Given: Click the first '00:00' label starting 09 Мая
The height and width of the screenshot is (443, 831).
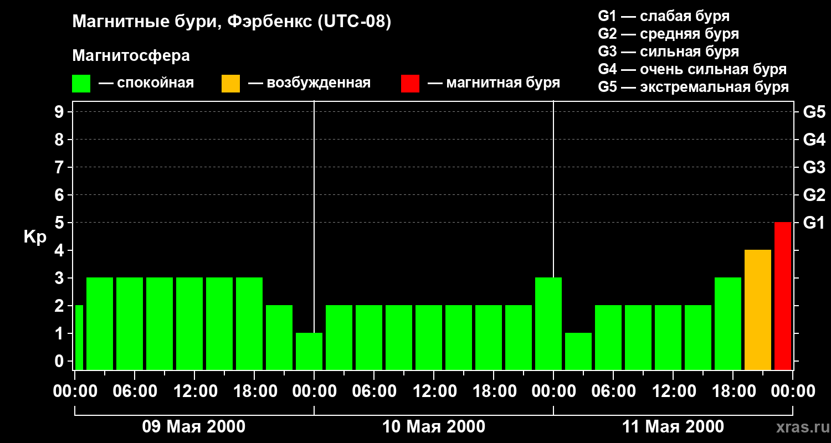Looking at the screenshot, I should click(x=75, y=392).
